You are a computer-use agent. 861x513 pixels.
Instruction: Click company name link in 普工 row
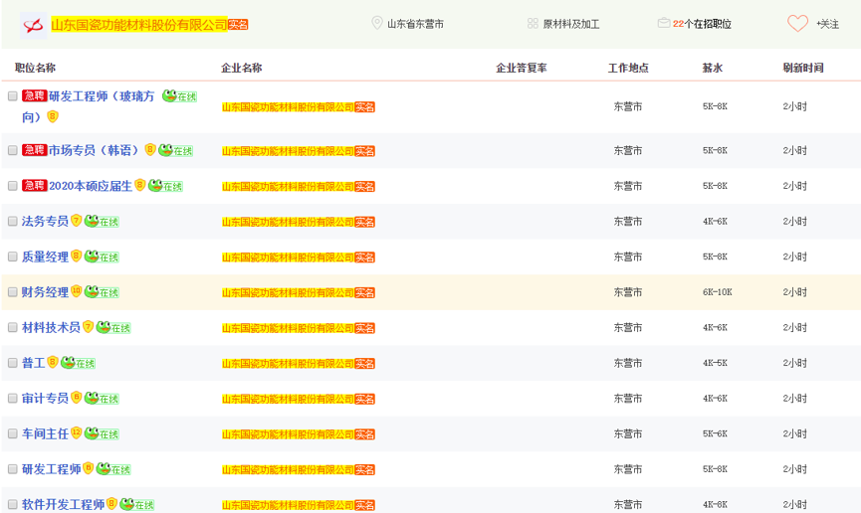[x=288, y=363]
